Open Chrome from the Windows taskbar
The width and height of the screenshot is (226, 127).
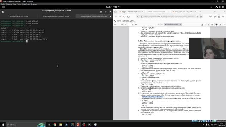point(55,125)
